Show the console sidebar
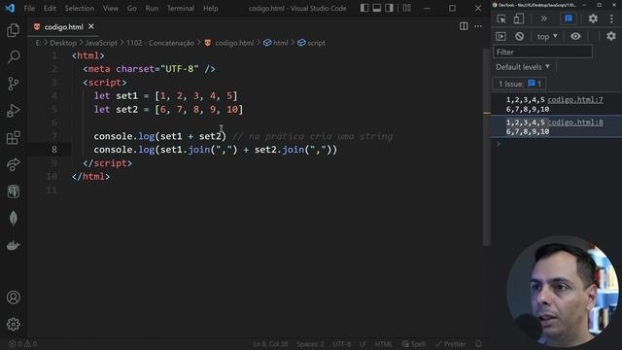622x350 pixels. click(x=501, y=37)
